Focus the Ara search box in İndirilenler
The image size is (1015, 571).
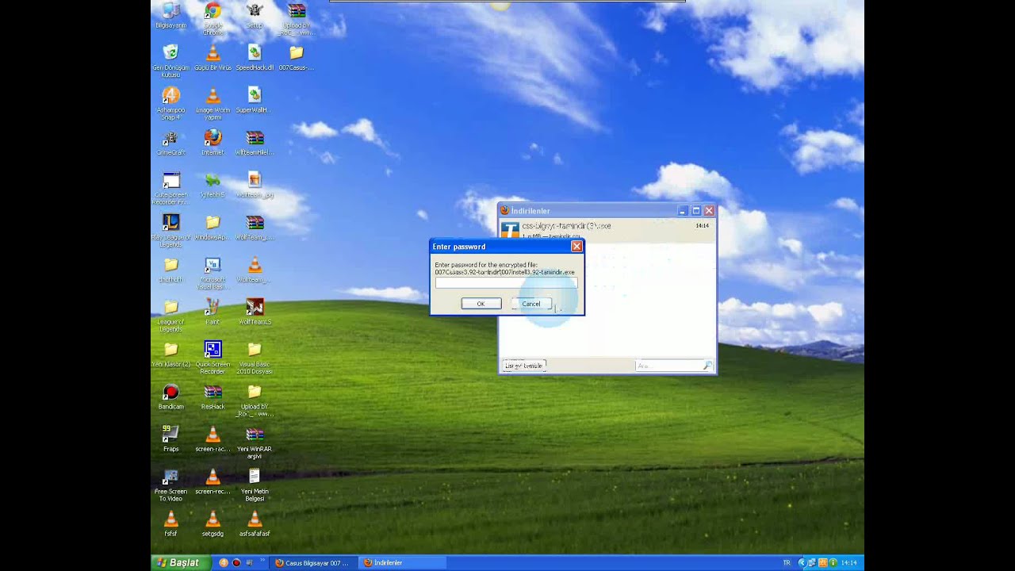[669, 366]
